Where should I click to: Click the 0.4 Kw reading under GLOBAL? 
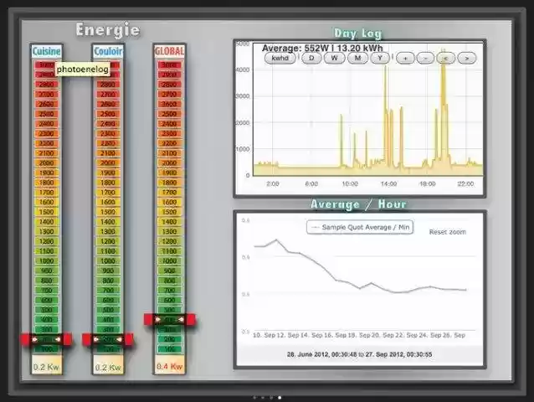point(169,367)
